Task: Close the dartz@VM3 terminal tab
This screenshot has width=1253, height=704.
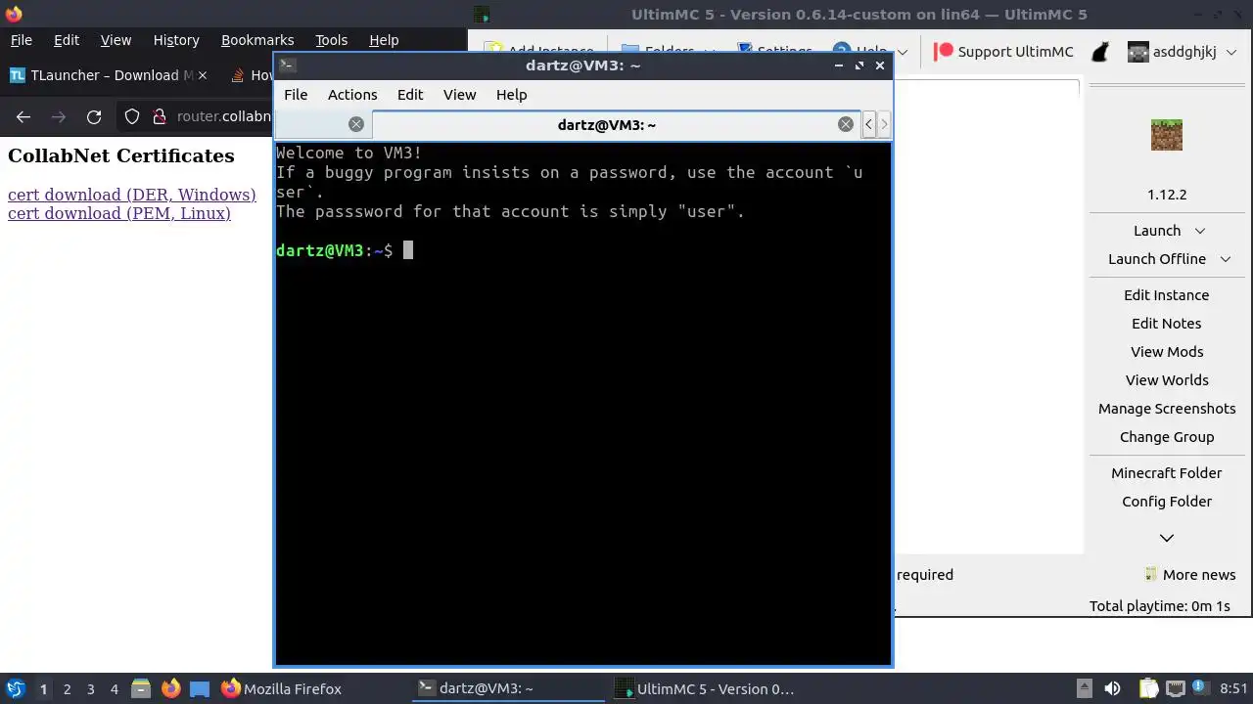Action: click(846, 124)
